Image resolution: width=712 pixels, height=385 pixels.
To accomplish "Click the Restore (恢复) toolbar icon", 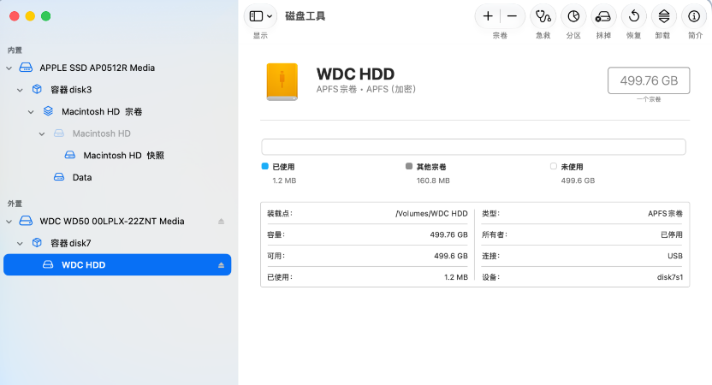I will point(634,16).
